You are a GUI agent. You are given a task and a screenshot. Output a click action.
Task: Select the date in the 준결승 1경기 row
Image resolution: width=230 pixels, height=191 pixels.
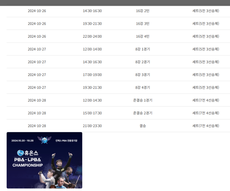pos(37,100)
